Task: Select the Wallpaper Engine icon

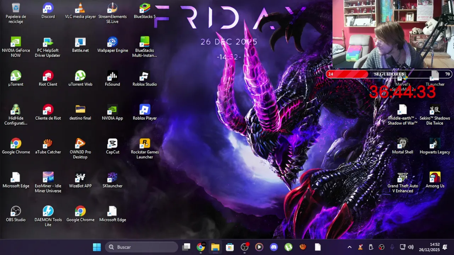Action: [x=112, y=45]
